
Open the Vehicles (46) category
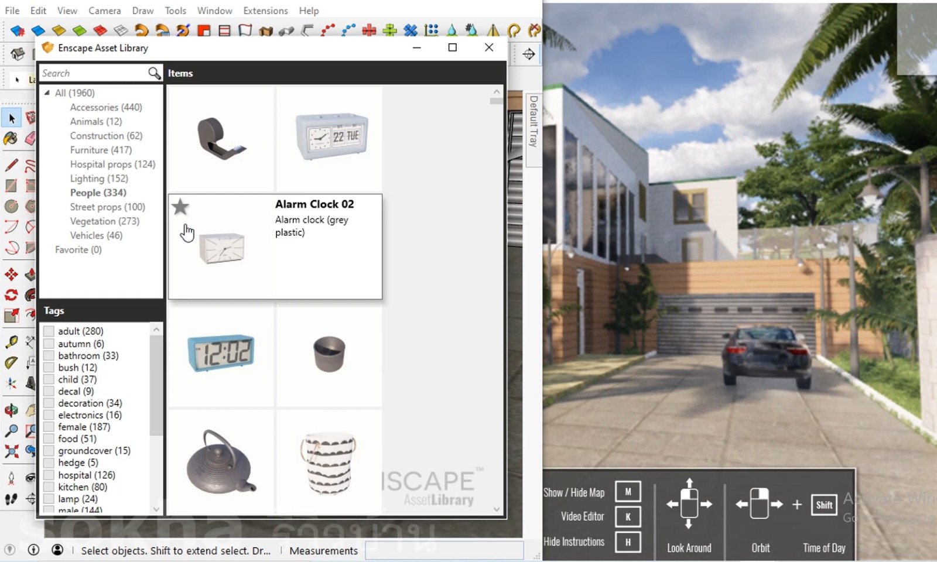96,235
